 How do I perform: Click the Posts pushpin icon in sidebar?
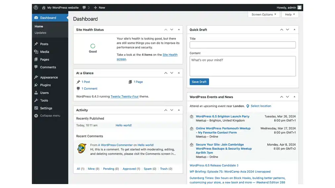36,44
